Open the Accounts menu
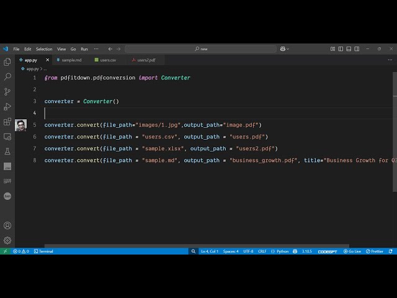This screenshot has width=397, height=298. click(7, 225)
